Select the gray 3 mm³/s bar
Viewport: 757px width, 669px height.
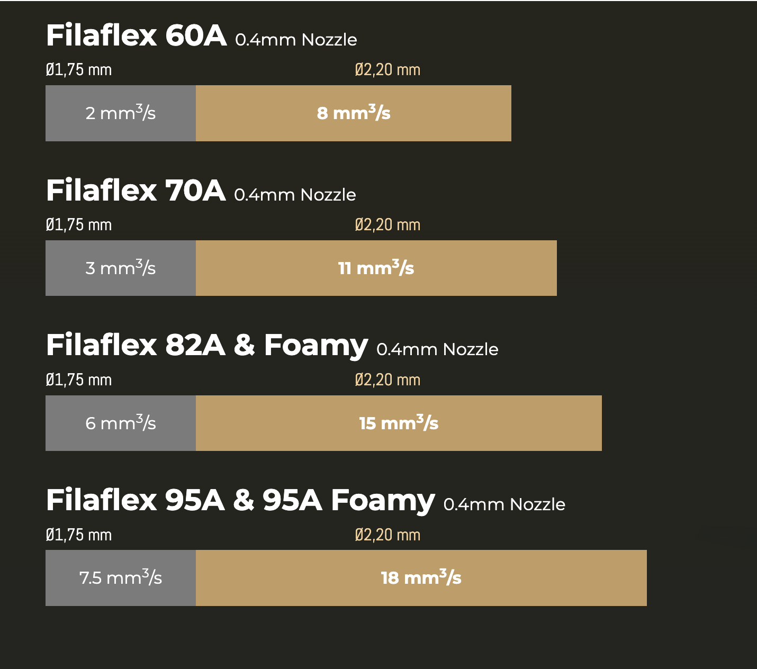121,268
